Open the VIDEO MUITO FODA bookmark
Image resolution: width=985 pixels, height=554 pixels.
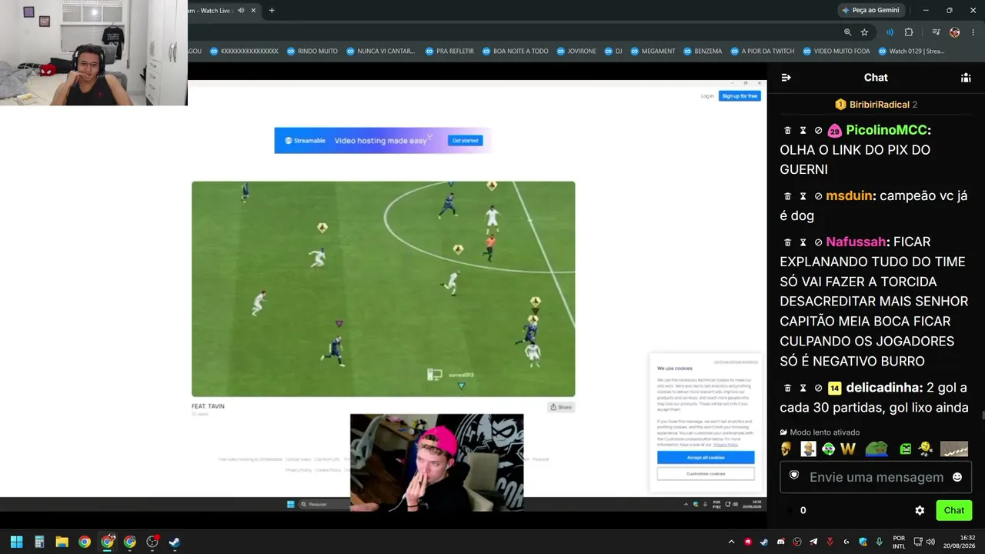pyautogui.click(x=836, y=52)
